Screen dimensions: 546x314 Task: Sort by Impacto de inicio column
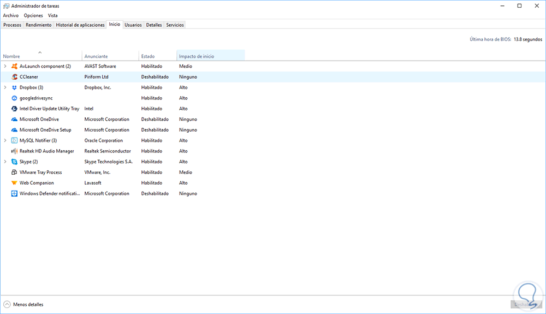click(211, 56)
